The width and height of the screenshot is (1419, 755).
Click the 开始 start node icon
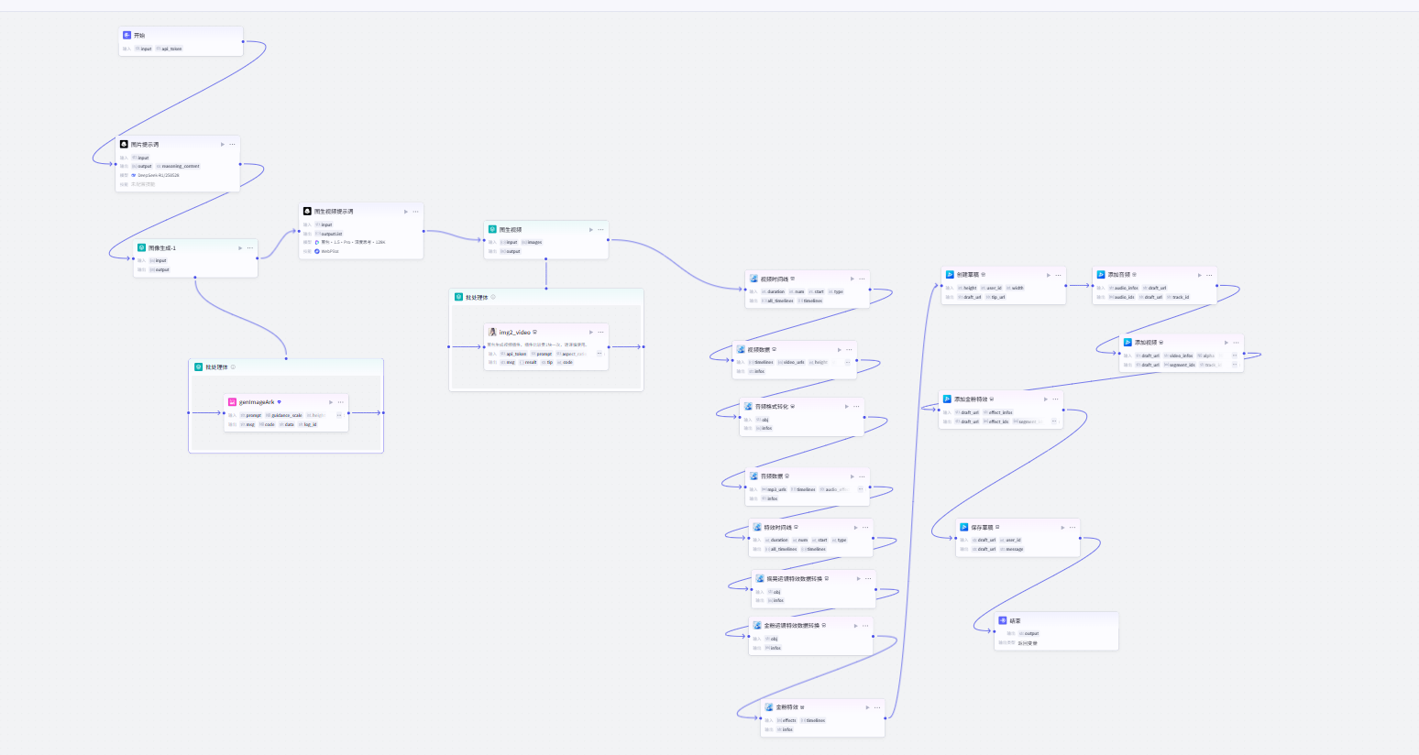click(x=126, y=35)
